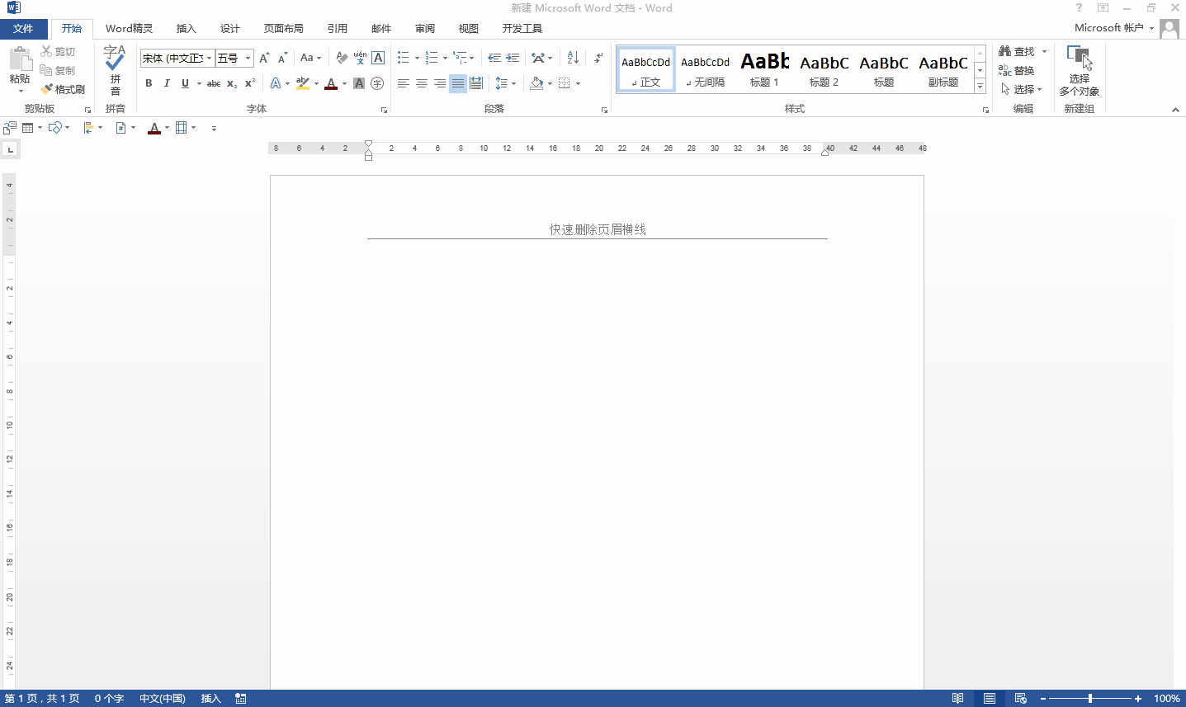Image resolution: width=1186 pixels, height=707 pixels.
Task: Click the Phonetic Guide (wén) icon
Action: [x=360, y=58]
